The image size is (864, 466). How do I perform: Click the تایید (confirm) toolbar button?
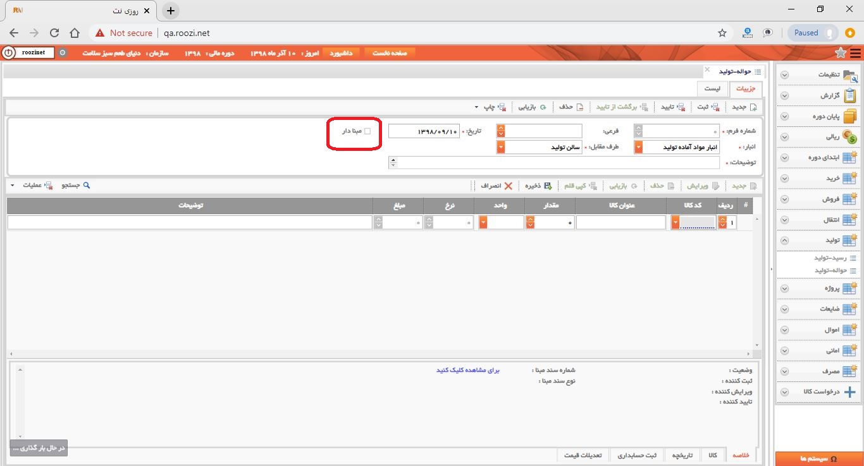click(x=674, y=107)
